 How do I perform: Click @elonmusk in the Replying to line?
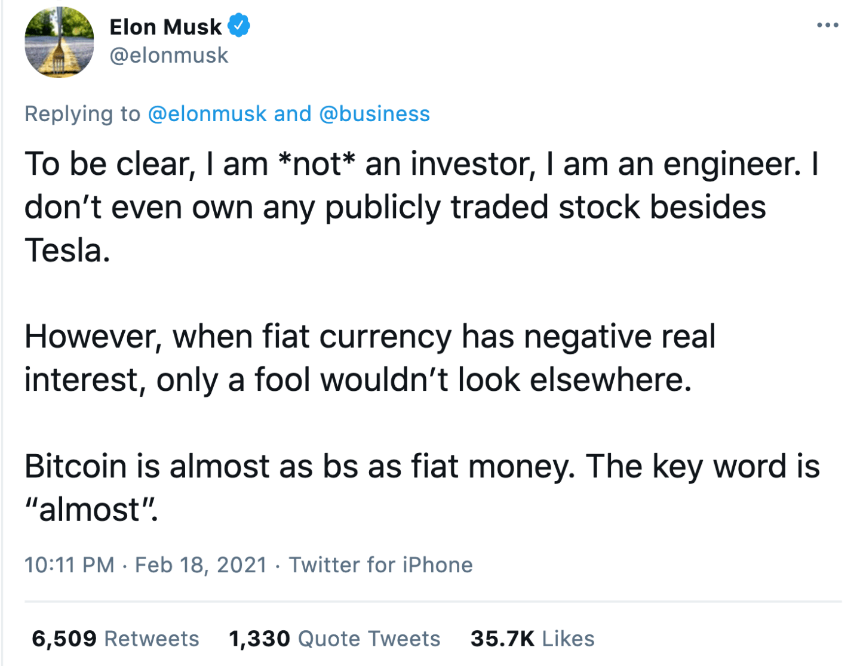[207, 113]
